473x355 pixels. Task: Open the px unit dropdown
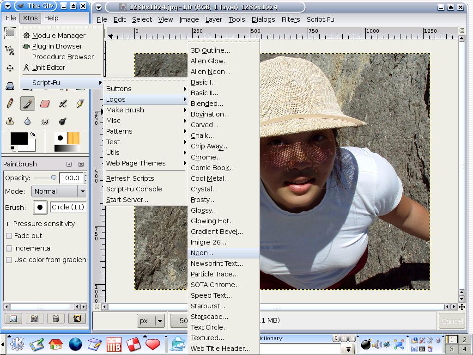(x=151, y=321)
